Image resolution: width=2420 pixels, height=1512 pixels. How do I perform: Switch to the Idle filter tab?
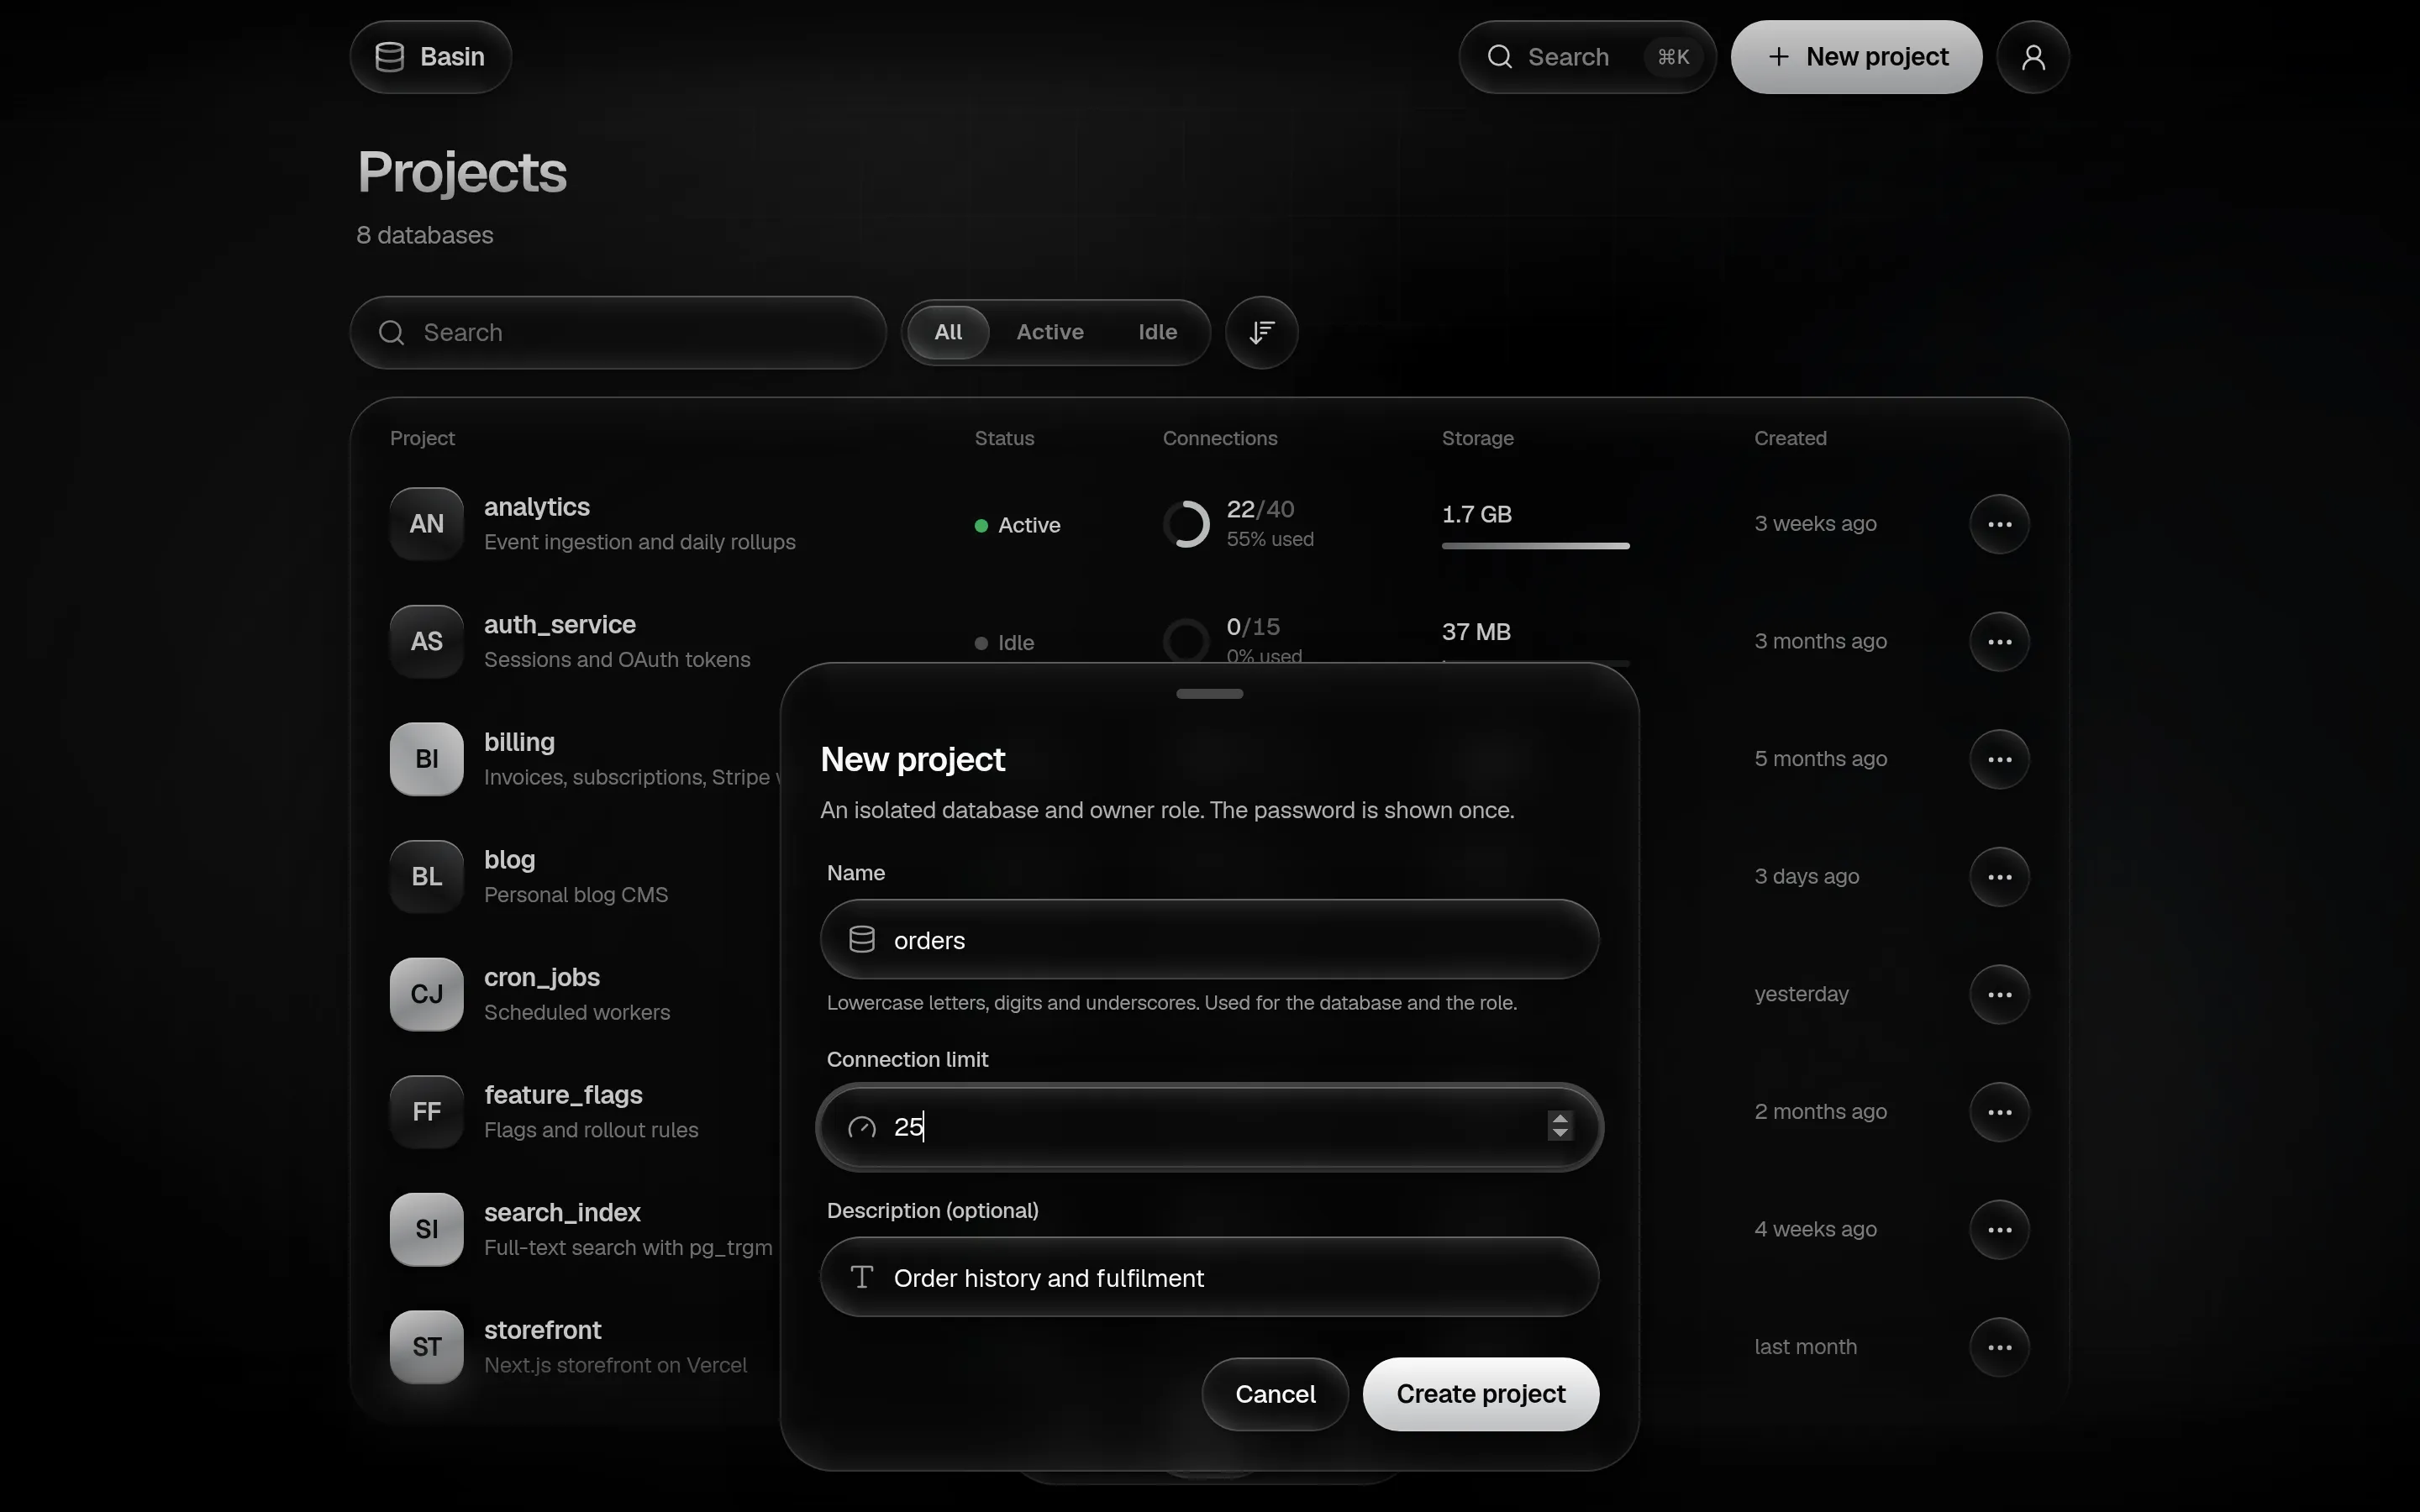pyautogui.click(x=1157, y=332)
